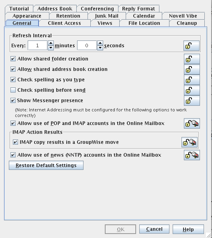
Task: Click the Cancel button
Action: click(x=154, y=229)
